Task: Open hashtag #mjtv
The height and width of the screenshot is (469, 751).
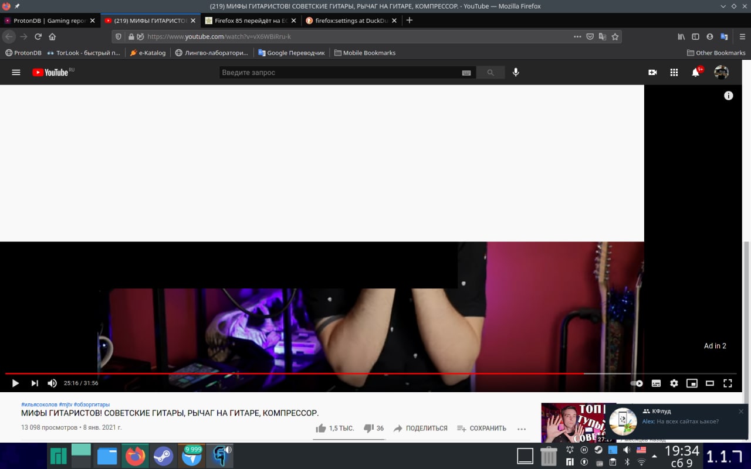Action: 65,405
